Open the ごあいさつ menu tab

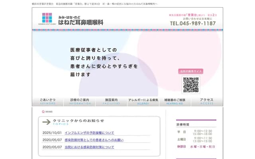[48, 102]
